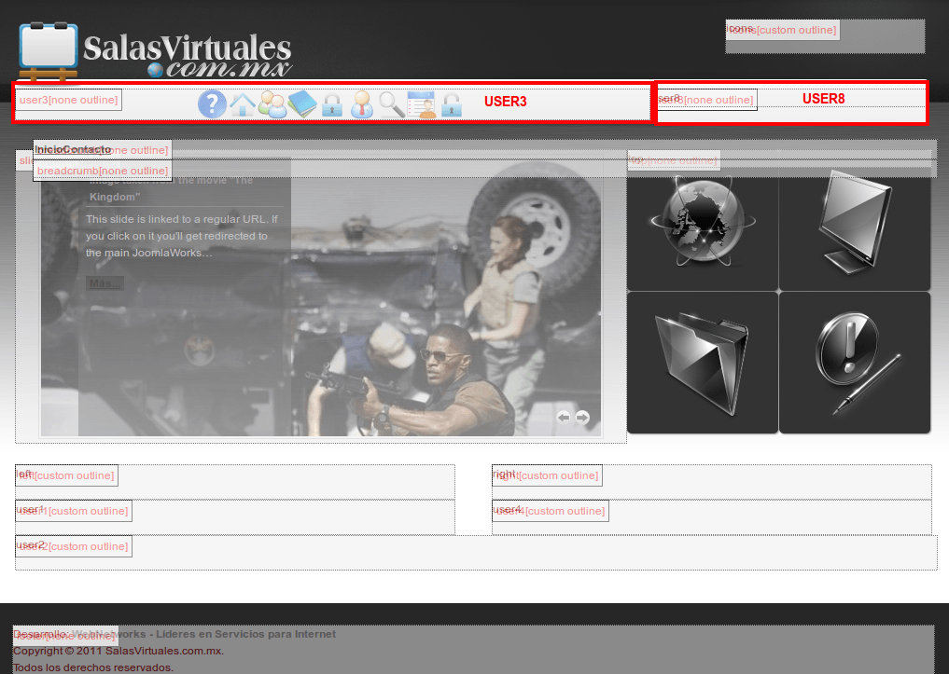Open the stacked books icon
949x674 pixels.
[x=302, y=104]
